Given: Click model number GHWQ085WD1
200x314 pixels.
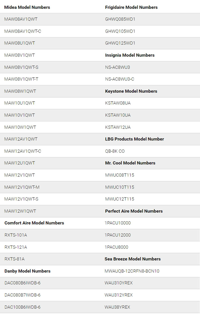Looking at the screenshot, I should pyautogui.click(x=120, y=19).
